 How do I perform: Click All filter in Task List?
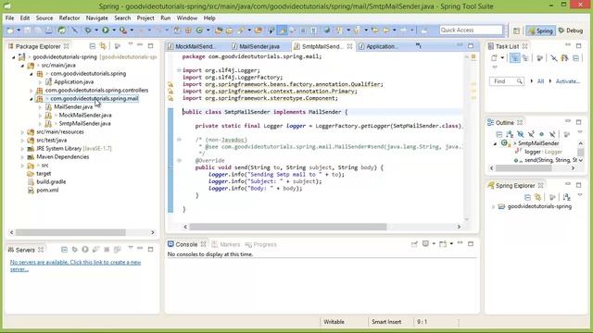point(540,81)
